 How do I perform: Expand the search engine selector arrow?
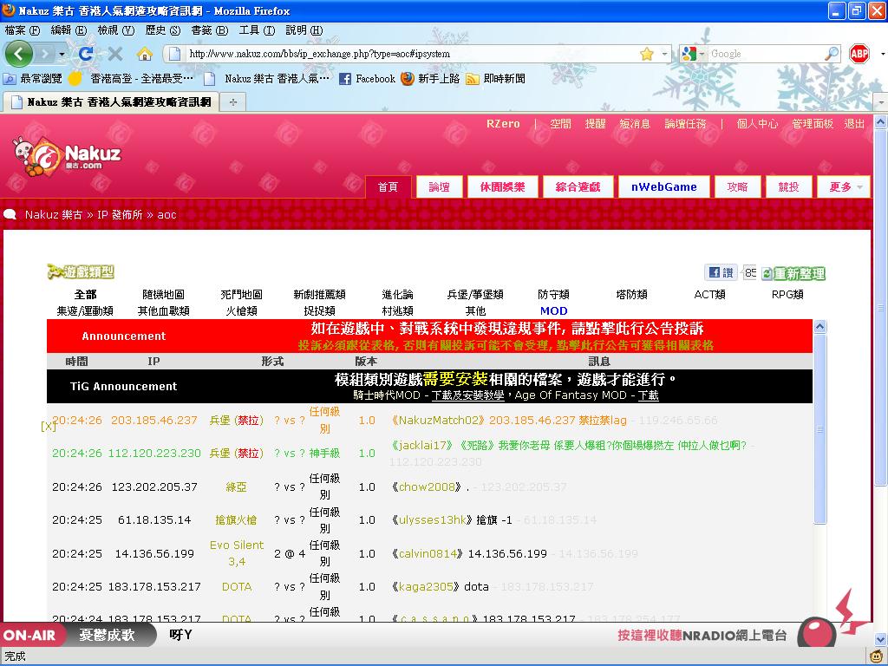point(702,54)
